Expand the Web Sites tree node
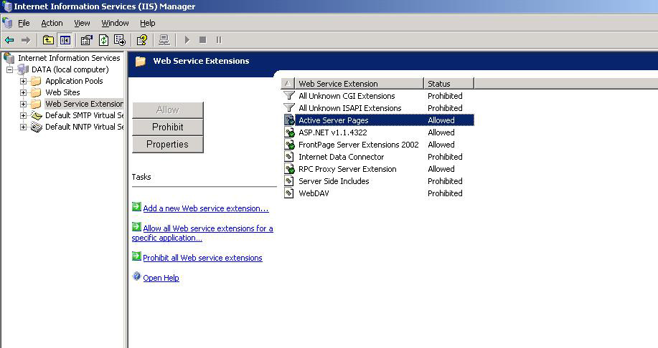This screenshot has height=348, width=658. tap(23, 92)
